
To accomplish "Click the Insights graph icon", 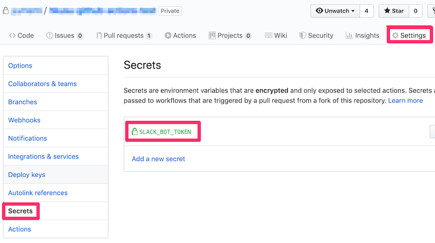I will pos(349,35).
